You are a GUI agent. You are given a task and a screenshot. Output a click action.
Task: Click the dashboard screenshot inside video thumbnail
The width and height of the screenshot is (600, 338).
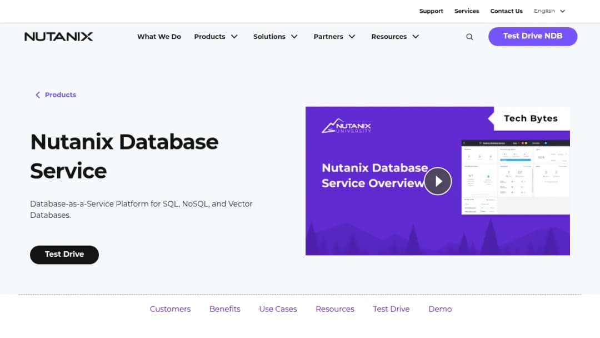(x=516, y=177)
